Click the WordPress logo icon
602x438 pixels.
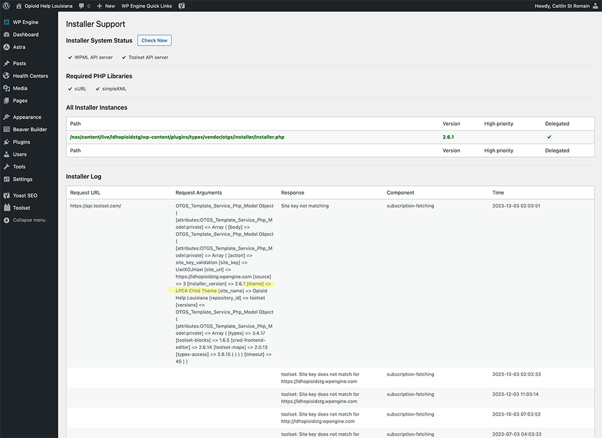tap(6, 6)
